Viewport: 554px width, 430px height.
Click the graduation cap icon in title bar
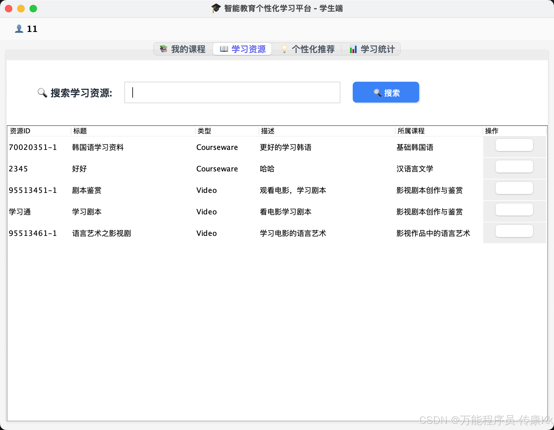click(216, 8)
